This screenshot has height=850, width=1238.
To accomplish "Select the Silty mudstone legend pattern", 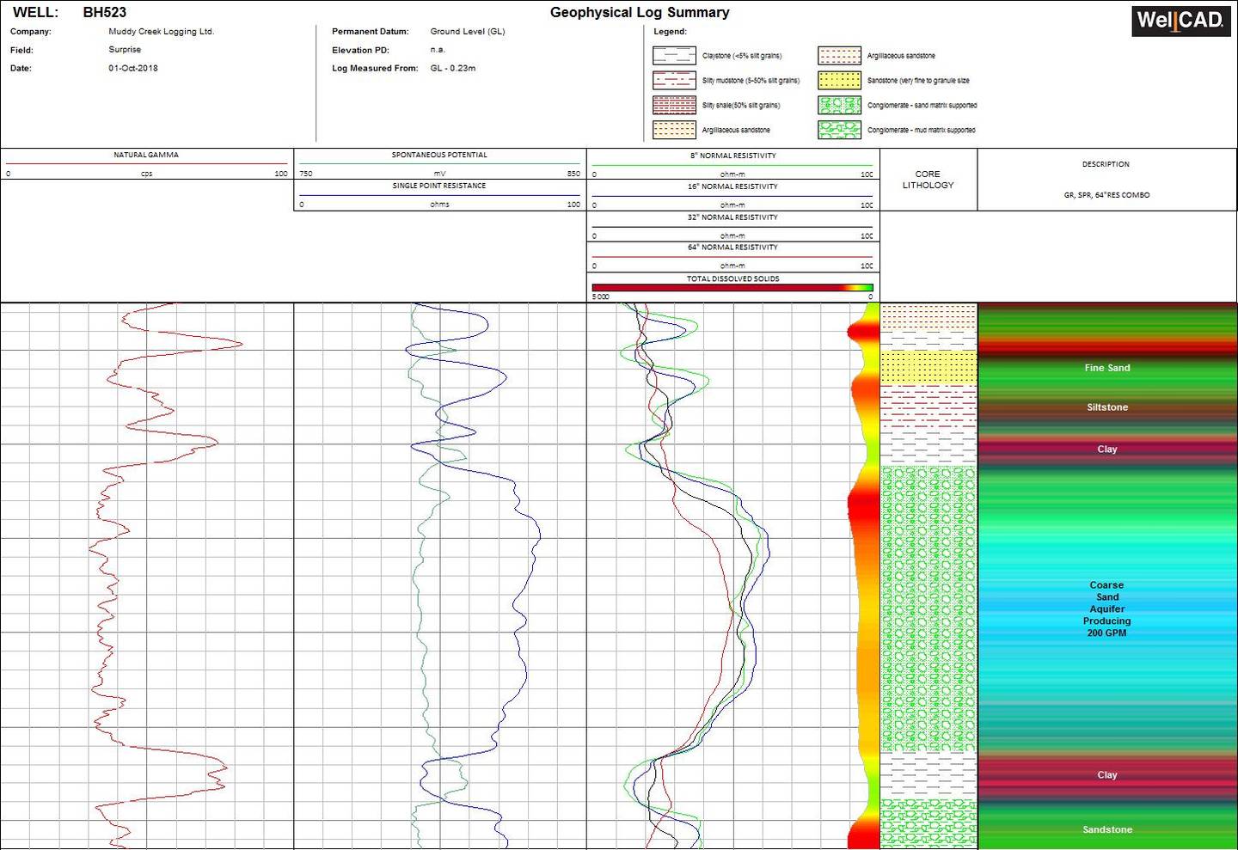I will coord(674,80).
